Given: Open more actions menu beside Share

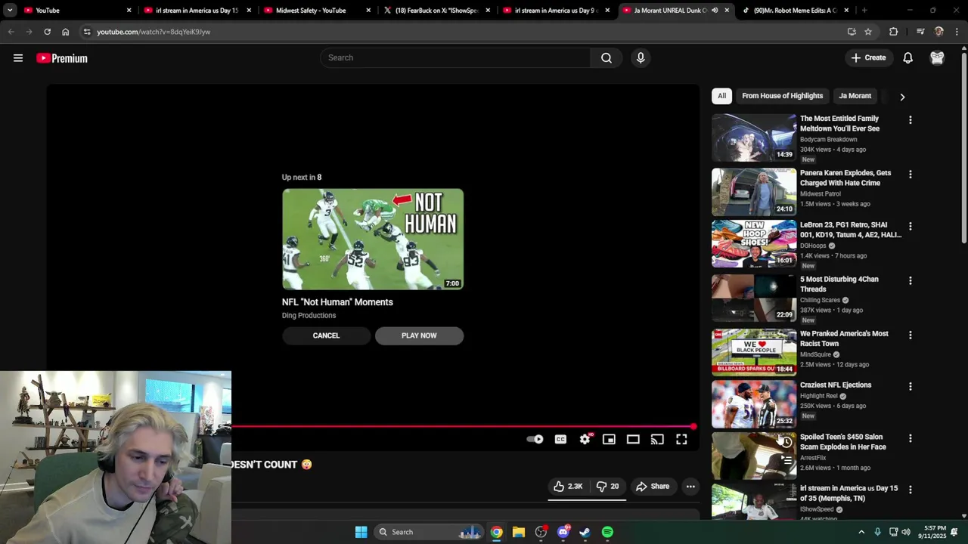Looking at the screenshot, I should [x=690, y=487].
